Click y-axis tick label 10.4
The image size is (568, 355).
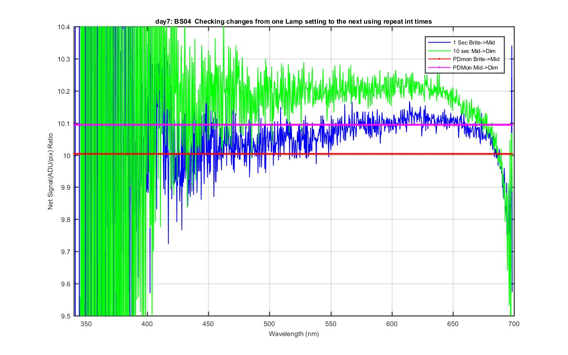tap(64, 27)
